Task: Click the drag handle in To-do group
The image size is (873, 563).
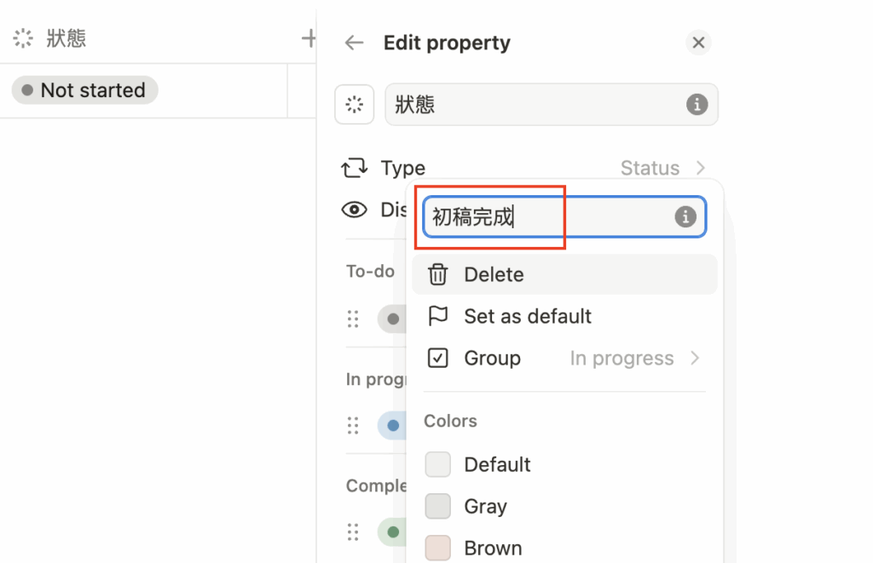Action: pyautogui.click(x=353, y=319)
